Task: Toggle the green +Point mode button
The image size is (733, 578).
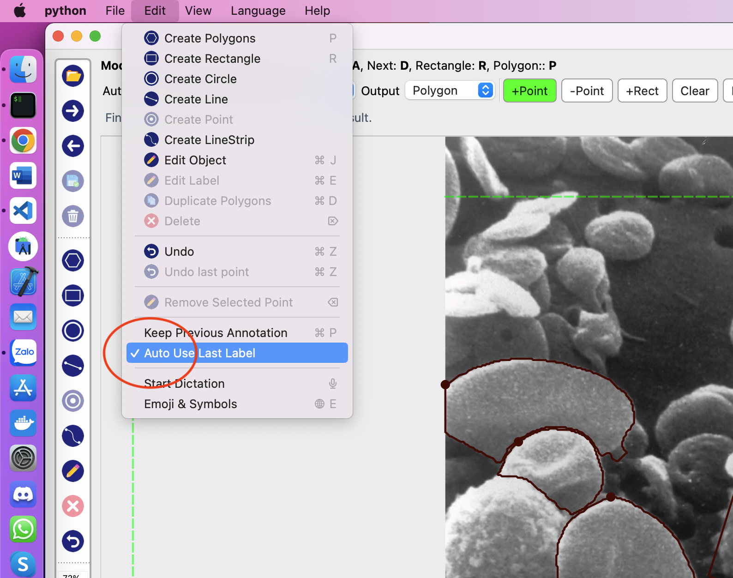Action: (529, 91)
